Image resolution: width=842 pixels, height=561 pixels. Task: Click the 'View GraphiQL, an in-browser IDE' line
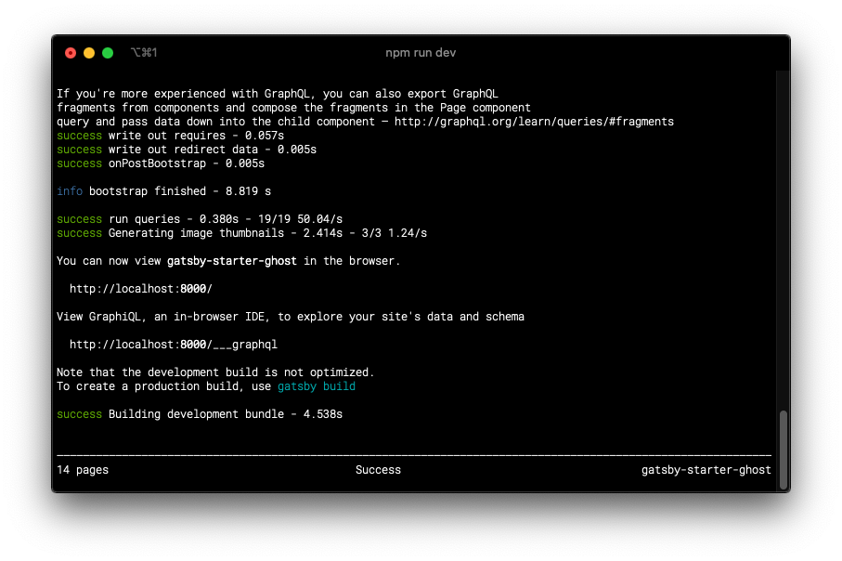pyautogui.click(x=291, y=317)
